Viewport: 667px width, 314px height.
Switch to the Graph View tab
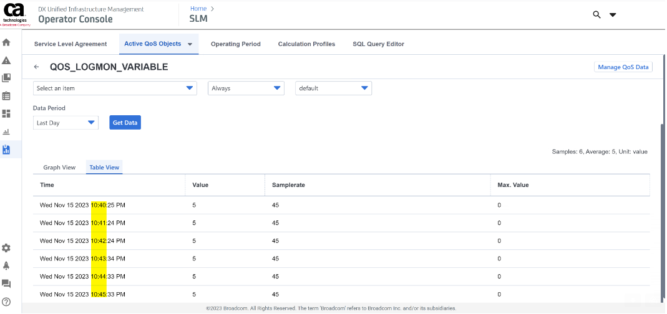(x=59, y=168)
